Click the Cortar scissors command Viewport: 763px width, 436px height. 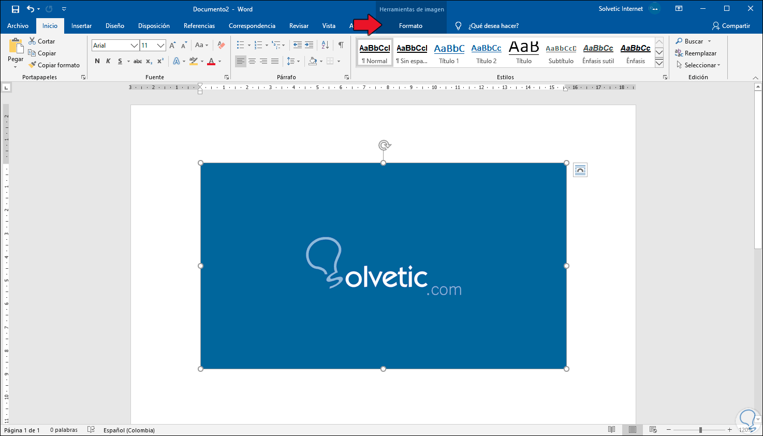click(x=42, y=41)
